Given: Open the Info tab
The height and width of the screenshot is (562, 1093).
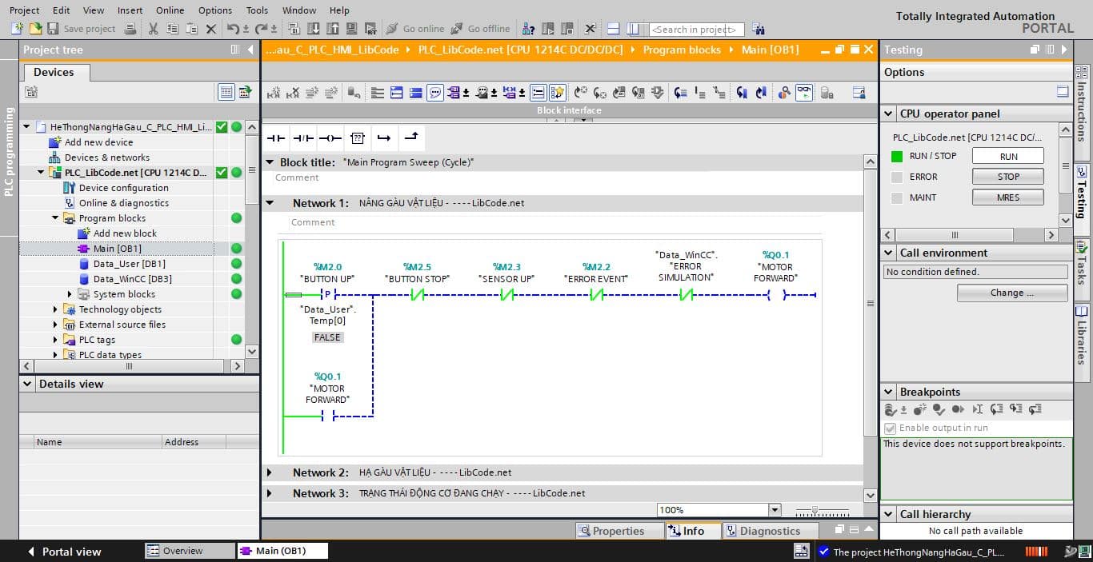Looking at the screenshot, I should click(x=693, y=531).
